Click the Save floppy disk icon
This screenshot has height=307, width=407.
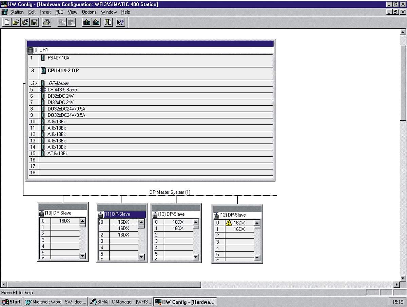[34, 22]
